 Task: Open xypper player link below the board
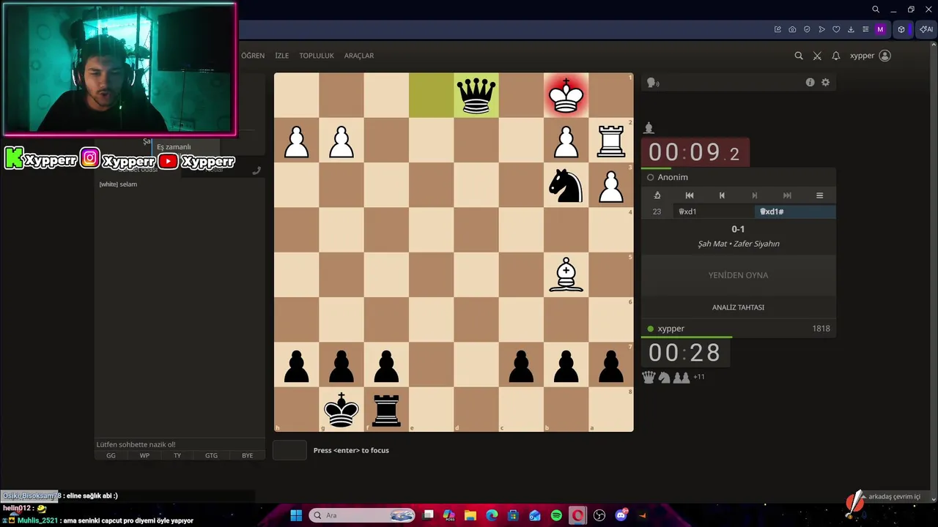click(671, 329)
